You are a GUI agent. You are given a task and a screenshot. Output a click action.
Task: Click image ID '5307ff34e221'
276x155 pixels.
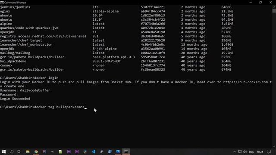click(x=153, y=7)
